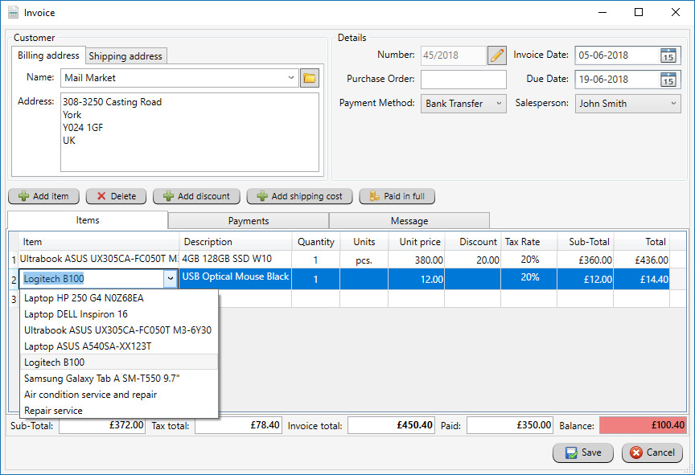
Task: Click the 12.00 unit price cell
Action: 416,280
